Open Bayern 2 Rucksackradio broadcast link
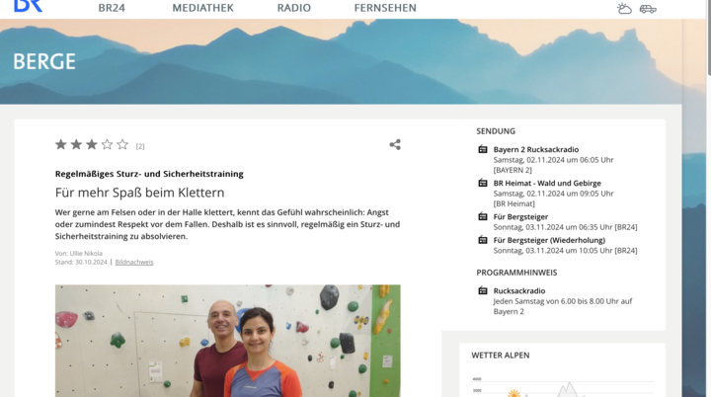 pyautogui.click(x=536, y=149)
